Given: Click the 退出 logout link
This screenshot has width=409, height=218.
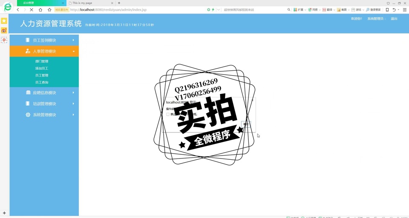Looking at the screenshot, I should coord(394,19).
